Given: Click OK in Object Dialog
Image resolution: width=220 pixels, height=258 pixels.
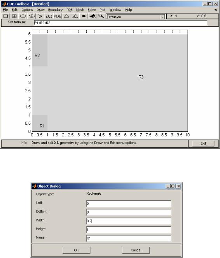Looking at the screenshot, I should pos(76,250).
